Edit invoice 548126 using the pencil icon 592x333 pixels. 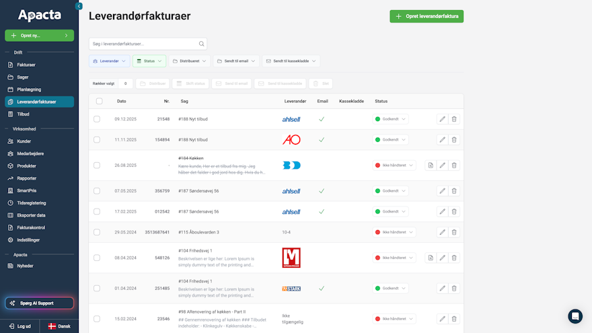tap(442, 258)
